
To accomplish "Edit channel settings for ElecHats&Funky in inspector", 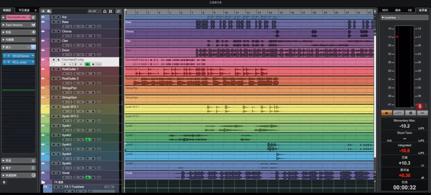I will pos(33,17).
